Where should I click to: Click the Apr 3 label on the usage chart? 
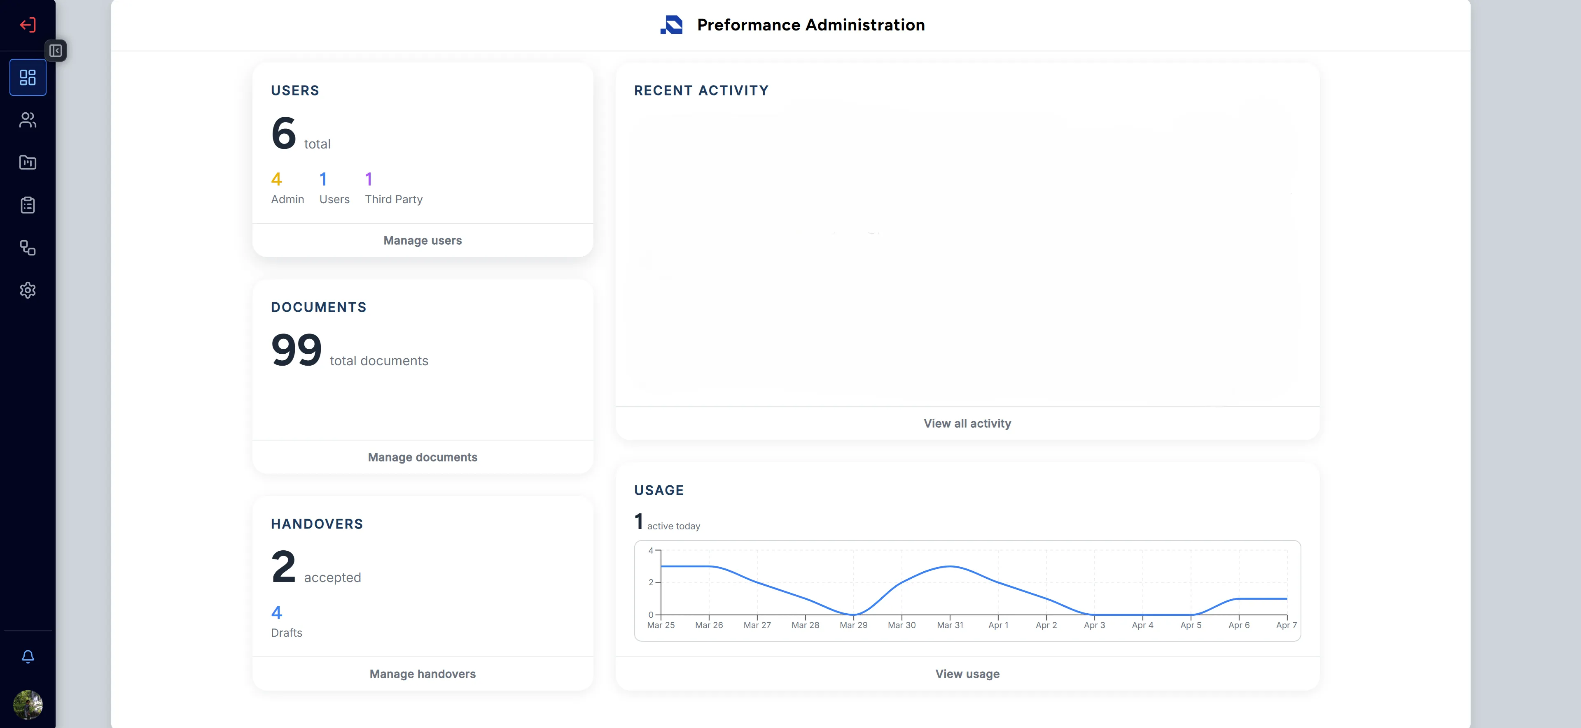[1094, 625]
